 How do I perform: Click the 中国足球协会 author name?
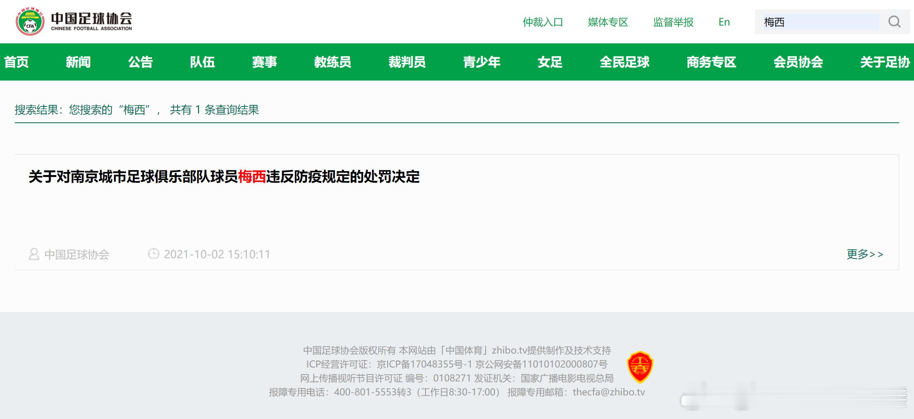(x=77, y=254)
